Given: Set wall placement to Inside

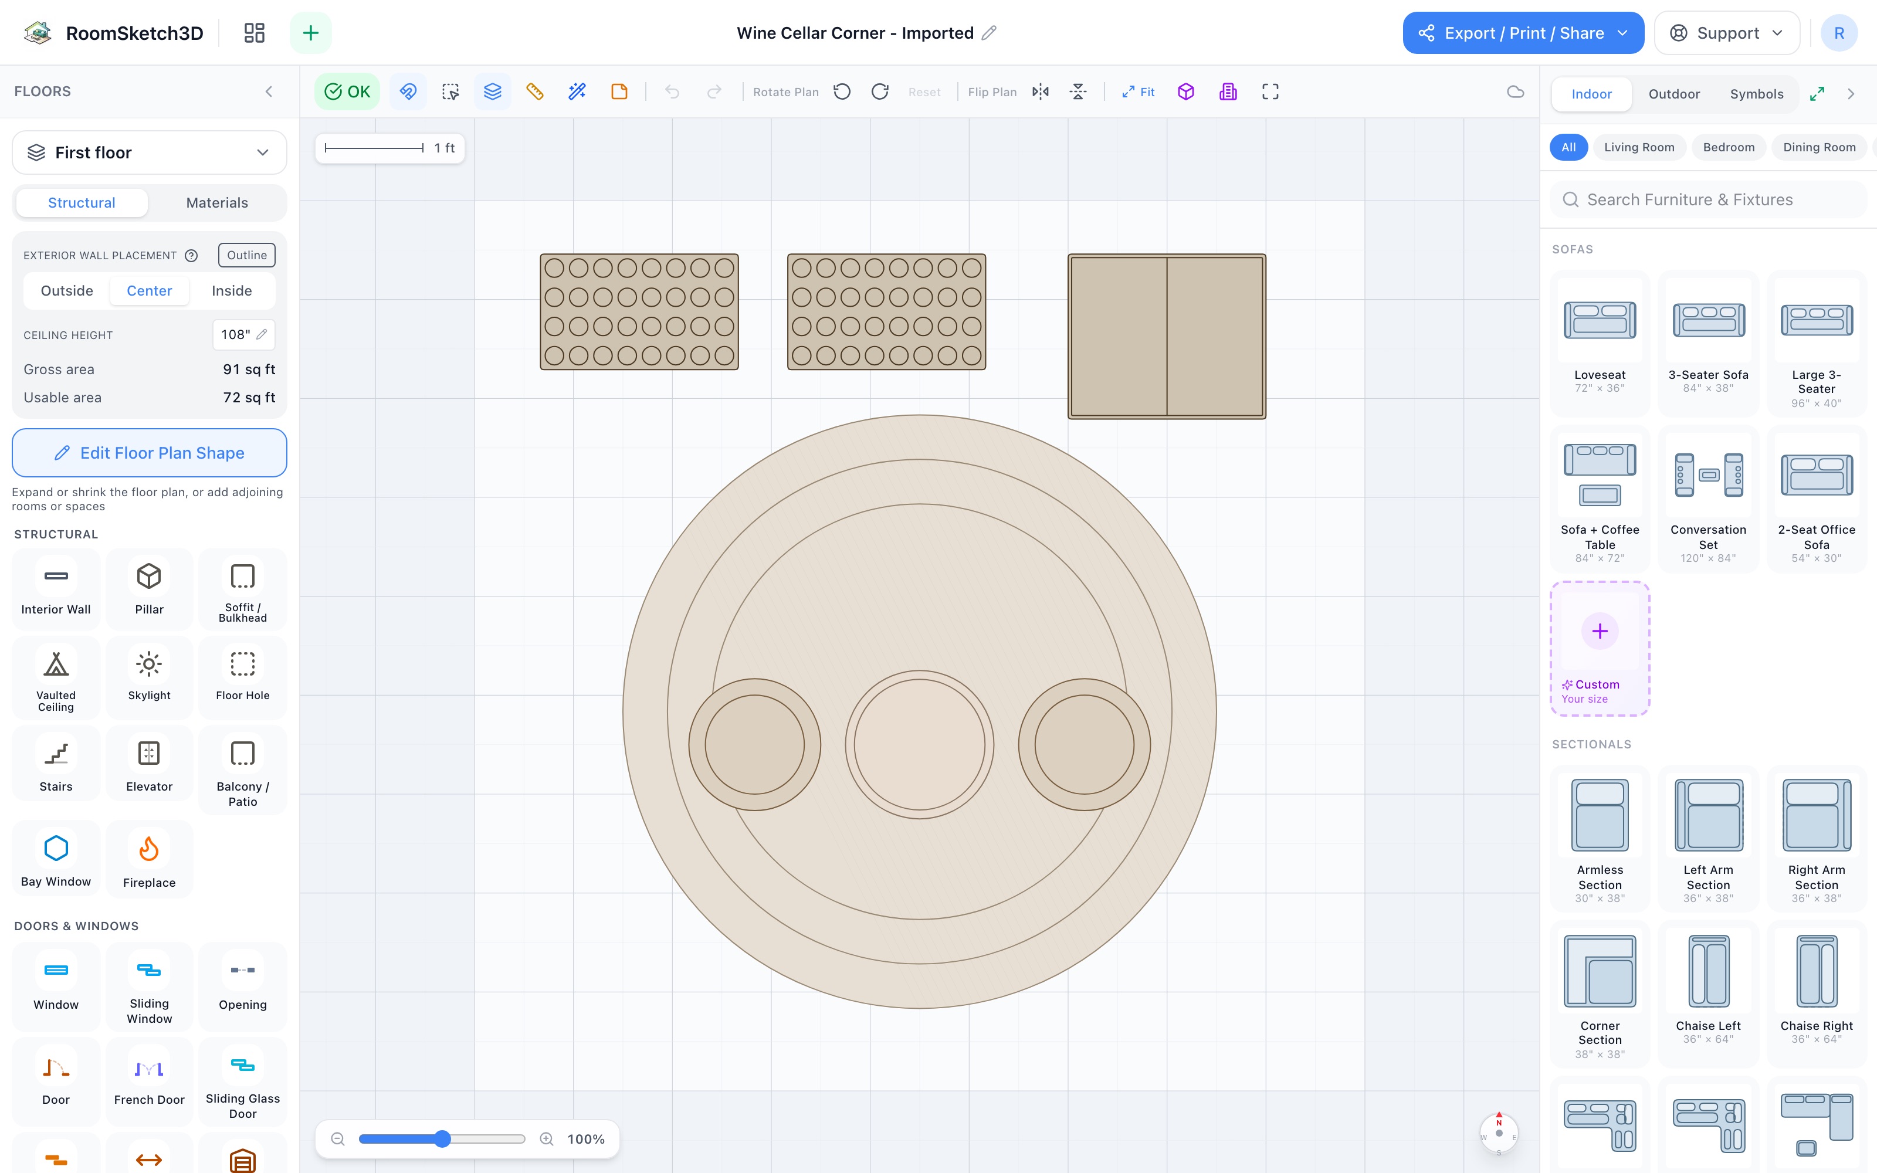Looking at the screenshot, I should click(232, 290).
